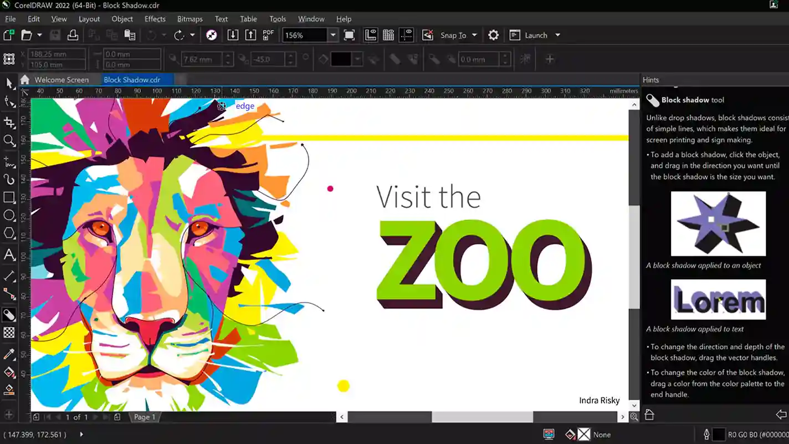This screenshot has width=789, height=444.
Task: Select the Smart Fill tool
Action: click(x=9, y=390)
